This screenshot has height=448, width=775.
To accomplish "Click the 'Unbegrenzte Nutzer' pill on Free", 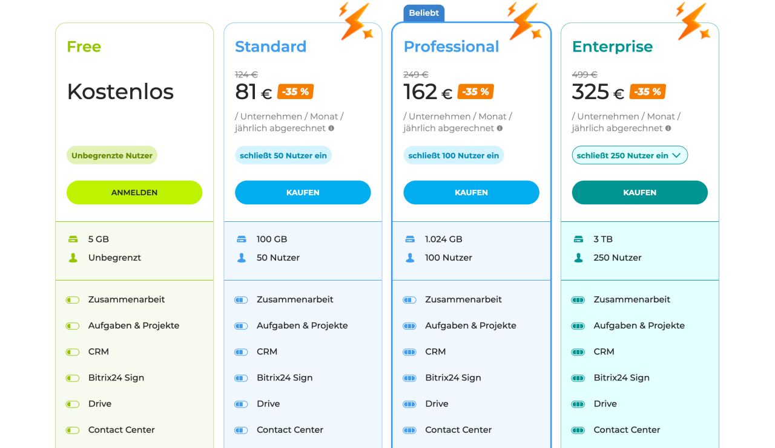I will 112,155.
